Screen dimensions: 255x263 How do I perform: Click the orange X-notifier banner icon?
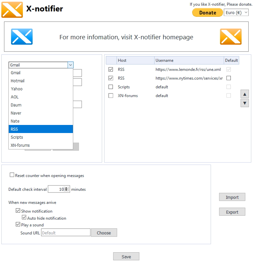coord(231,37)
